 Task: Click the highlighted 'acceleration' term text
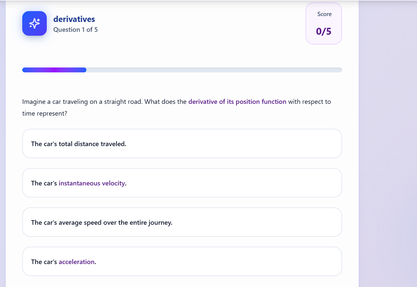tap(77, 262)
